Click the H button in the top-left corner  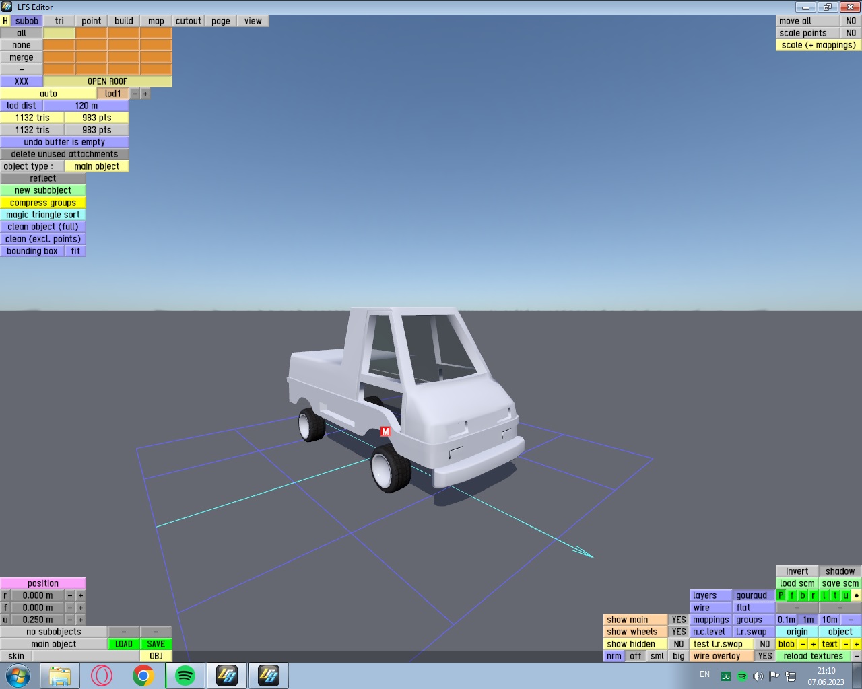(x=5, y=21)
